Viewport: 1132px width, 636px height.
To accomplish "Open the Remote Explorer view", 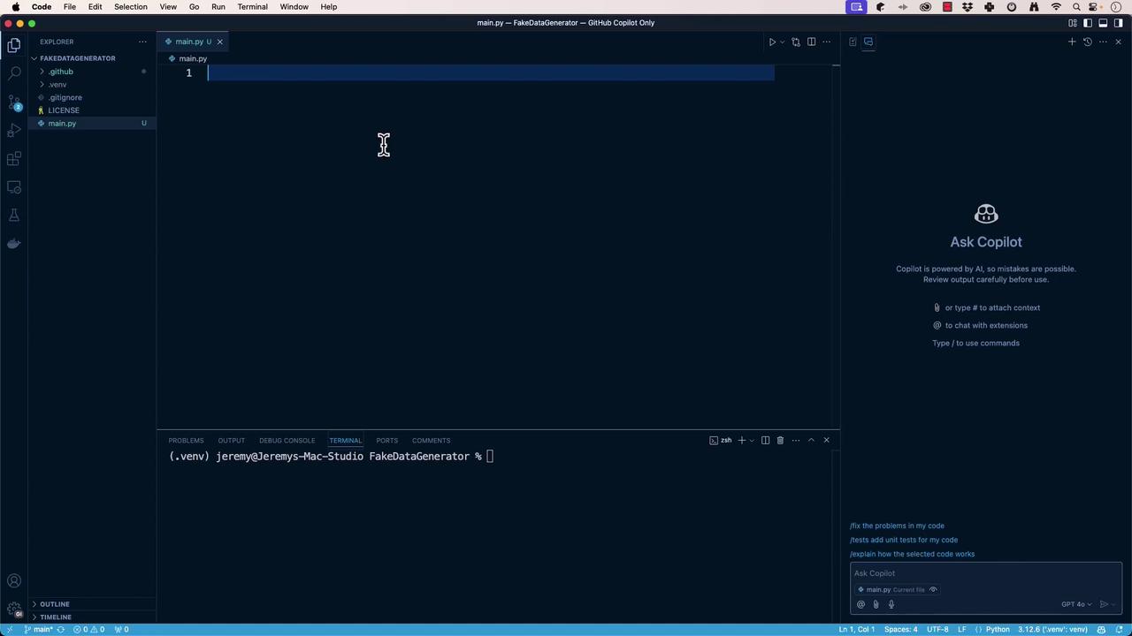I will [14, 187].
